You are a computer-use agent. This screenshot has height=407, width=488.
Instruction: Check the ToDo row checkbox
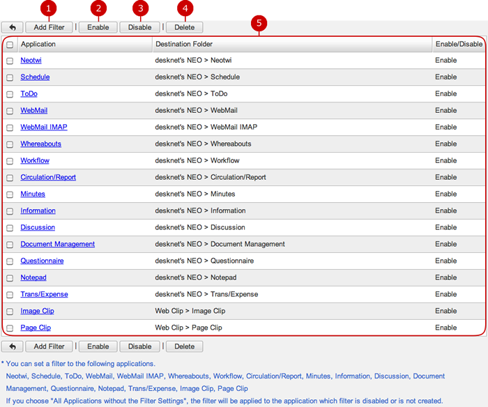[x=10, y=94]
